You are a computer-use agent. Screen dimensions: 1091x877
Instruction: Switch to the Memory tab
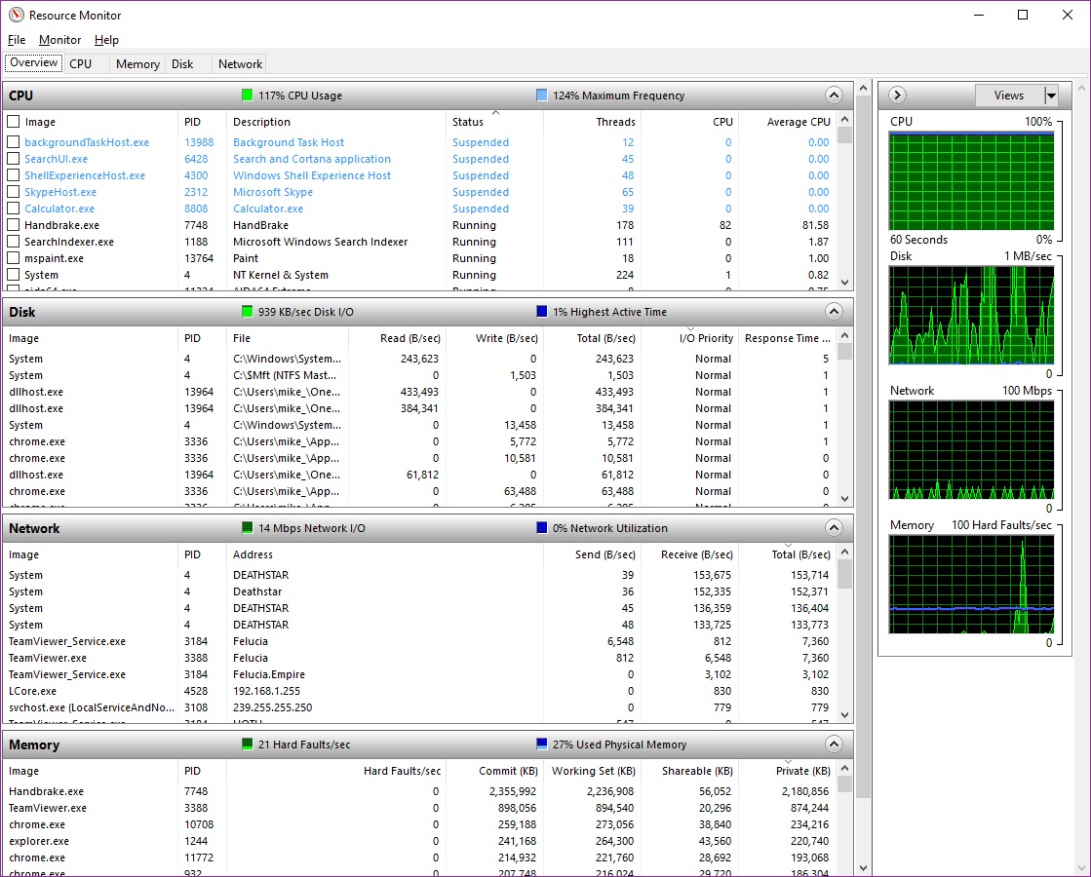click(x=137, y=64)
